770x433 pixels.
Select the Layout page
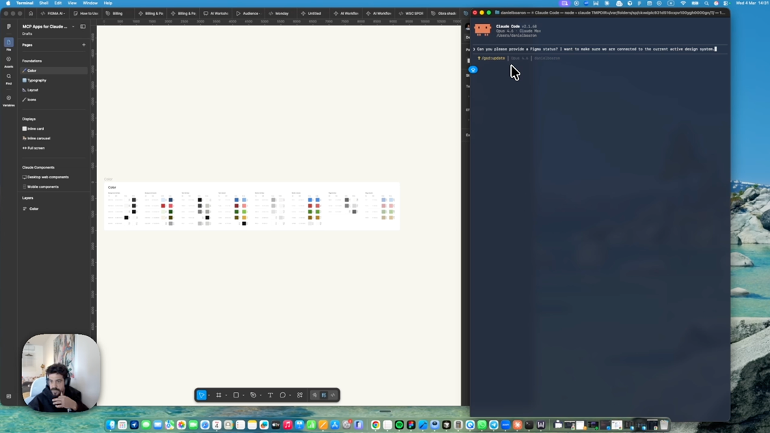point(54,90)
